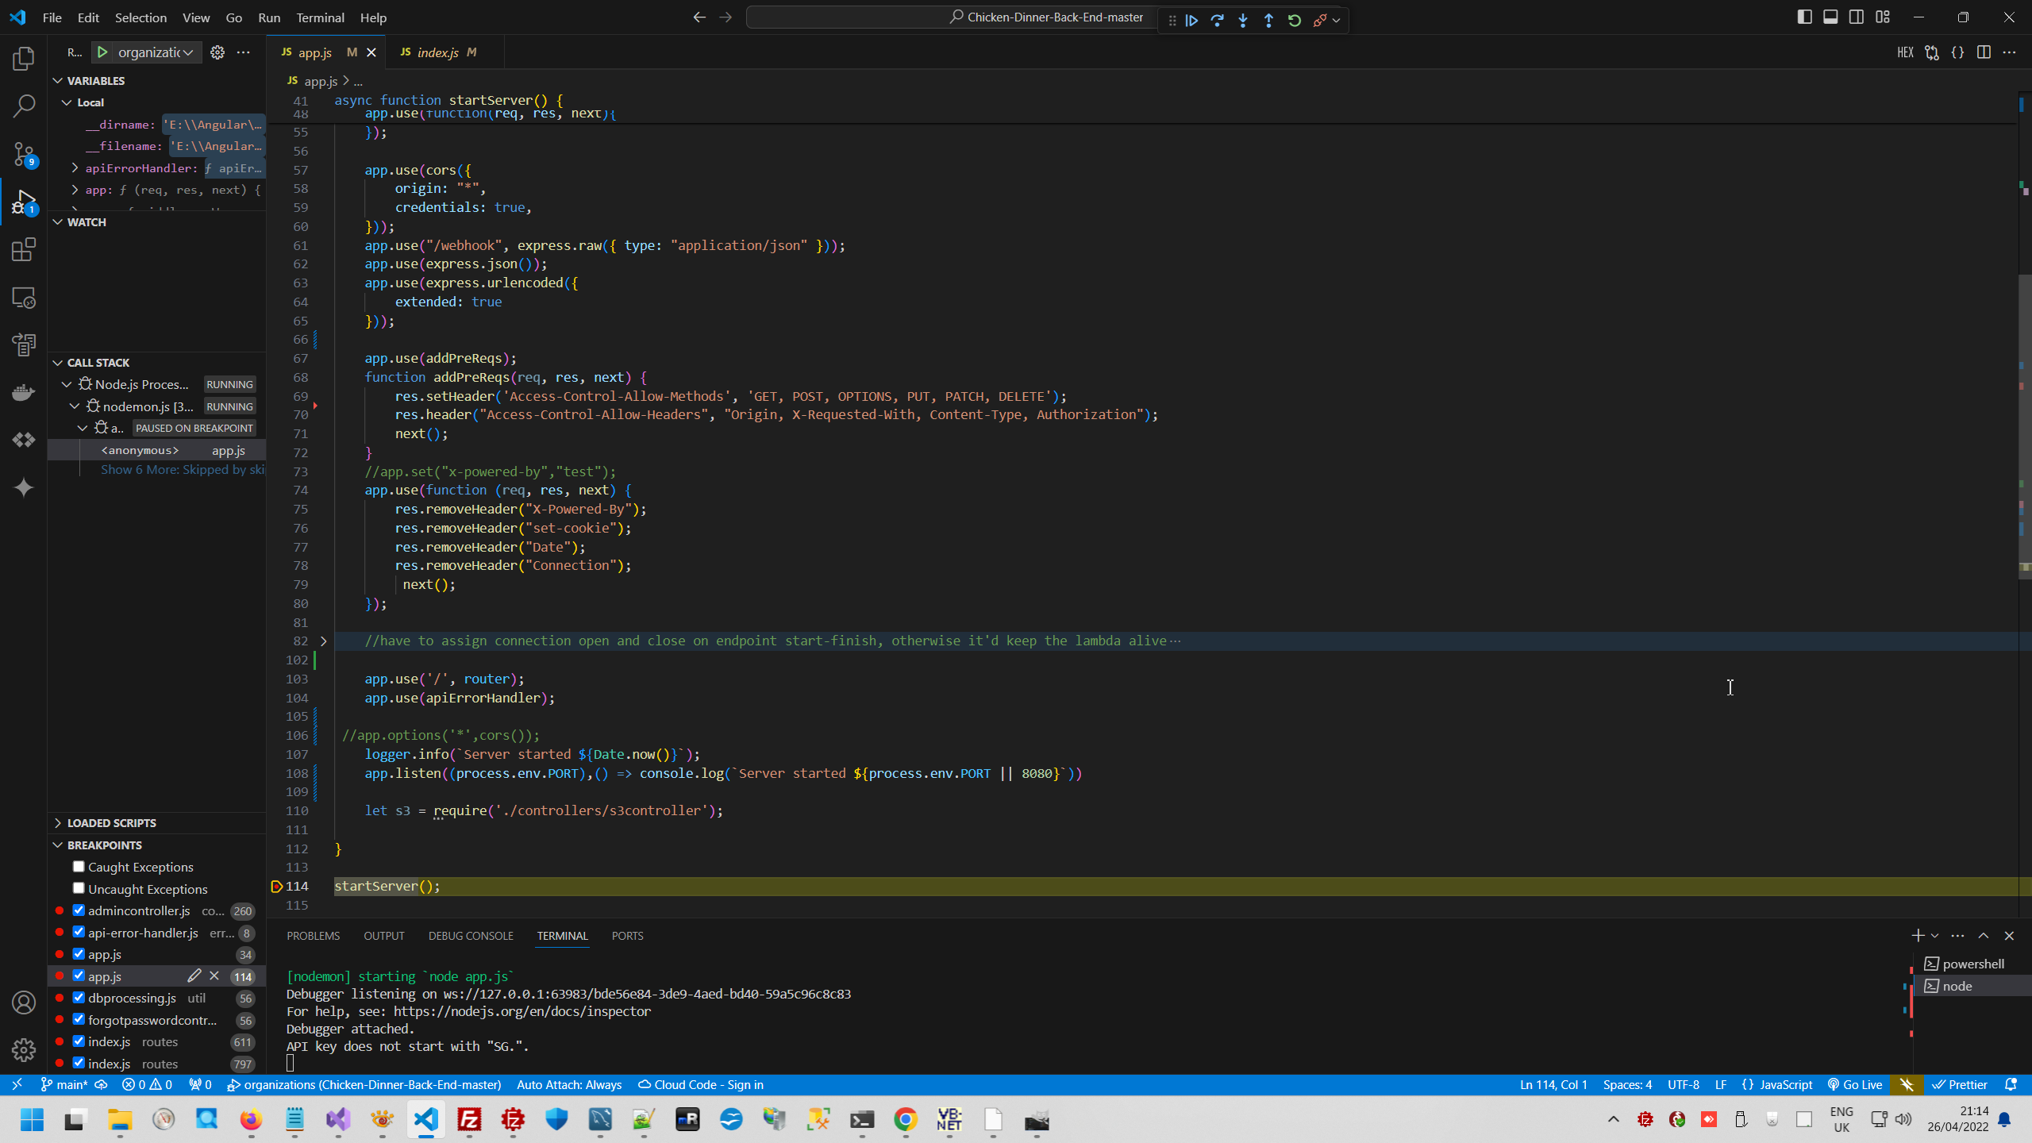
Task: Click the debug Restart icon
Action: click(x=1294, y=21)
